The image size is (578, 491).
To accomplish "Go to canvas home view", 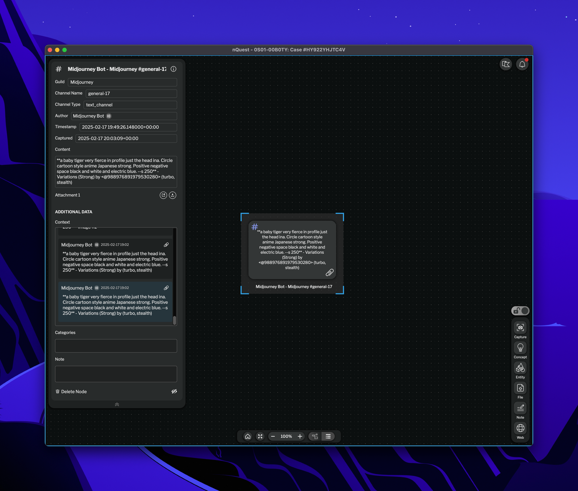I will pyautogui.click(x=248, y=436).
